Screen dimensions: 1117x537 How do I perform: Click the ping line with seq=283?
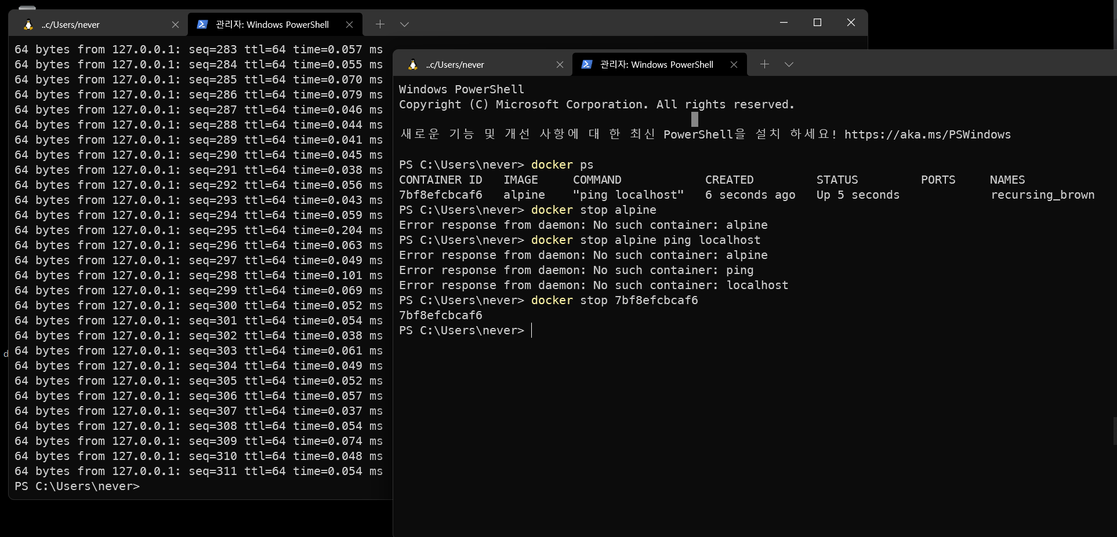point(198,49)
